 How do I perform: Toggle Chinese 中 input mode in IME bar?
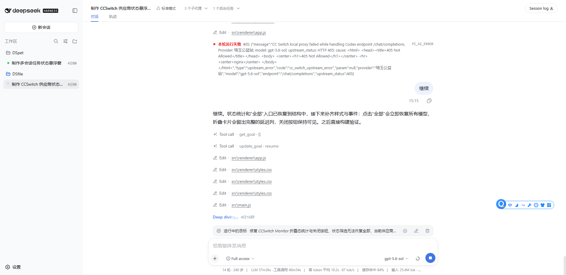pyautogui.click(x=510, y=205)
